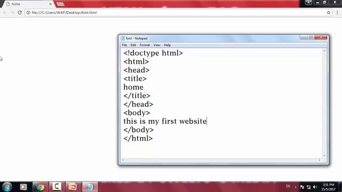
Task: Close the Notepad window
Action: (321, 37)
